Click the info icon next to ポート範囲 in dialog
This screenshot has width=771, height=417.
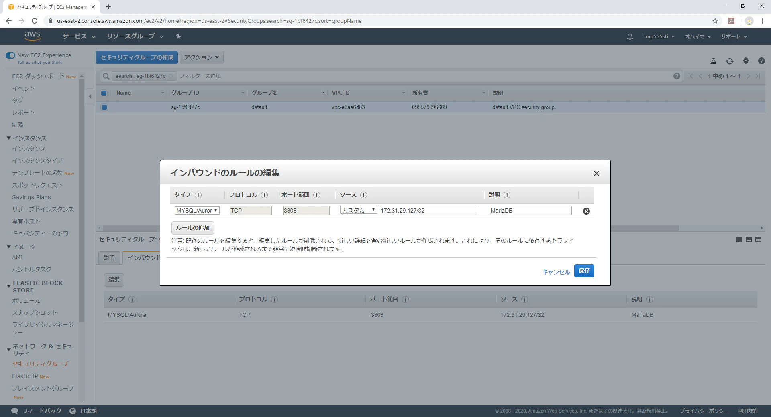click(317, 195)
